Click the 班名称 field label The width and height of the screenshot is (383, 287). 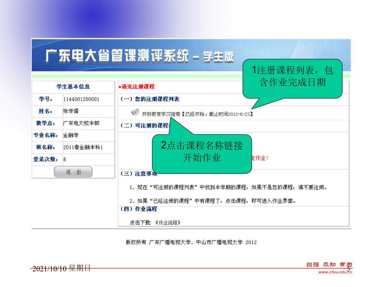click(x=46, y=147)
